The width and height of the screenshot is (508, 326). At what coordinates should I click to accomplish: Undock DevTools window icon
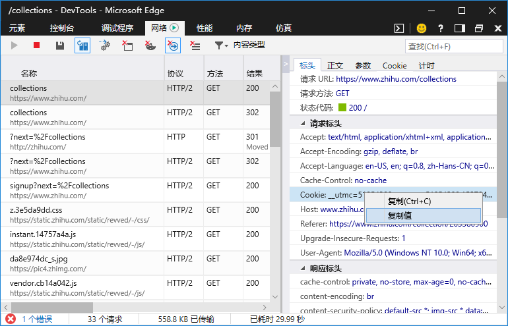pyautogui.click(x=479, y=28)
